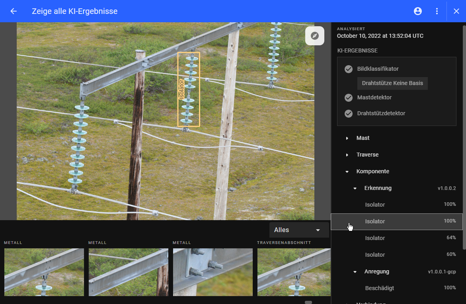Collapse the Komponente section
Screen dimensions: 466x304
pos(347,172)
